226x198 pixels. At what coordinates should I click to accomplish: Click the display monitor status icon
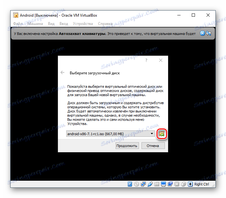163,184
